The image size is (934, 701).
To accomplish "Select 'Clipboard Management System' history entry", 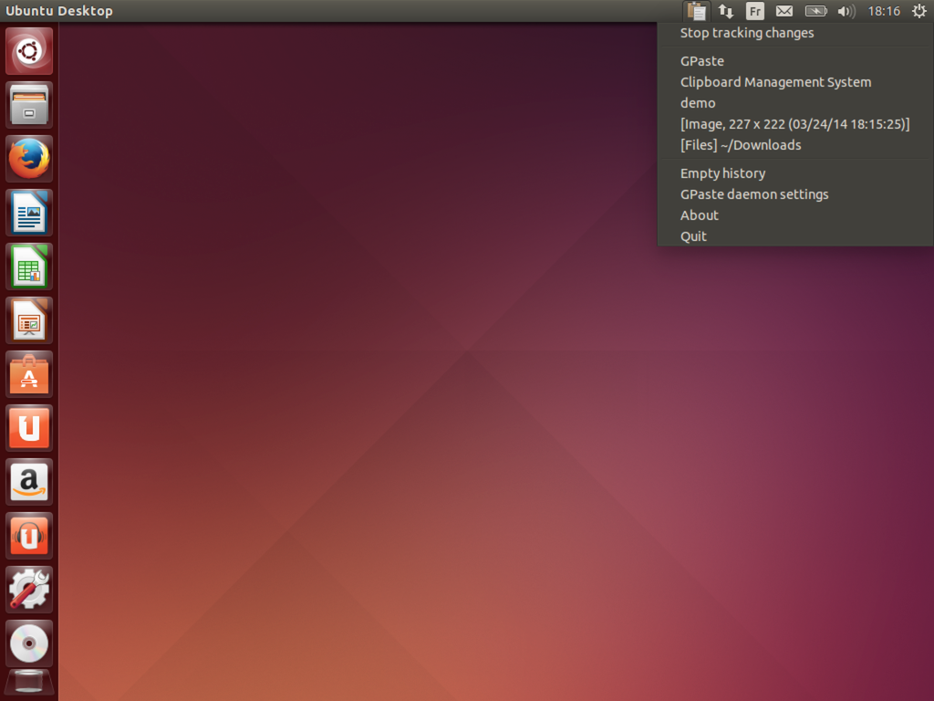I will point(795,82).
